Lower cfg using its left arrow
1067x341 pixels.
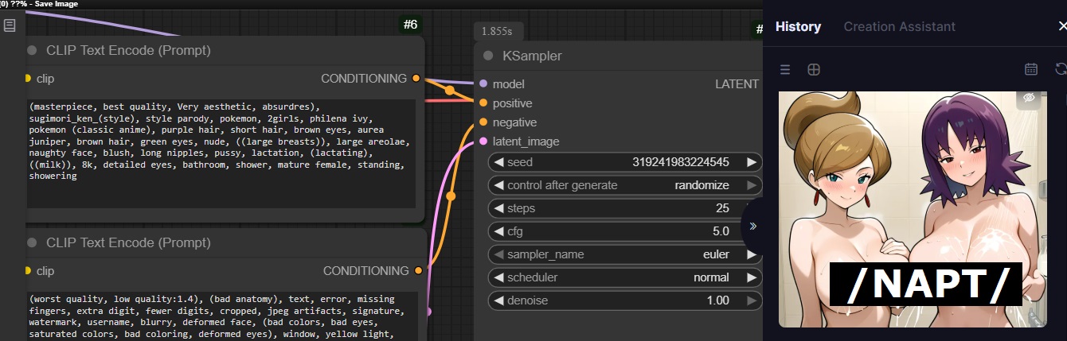pos(499,231)
